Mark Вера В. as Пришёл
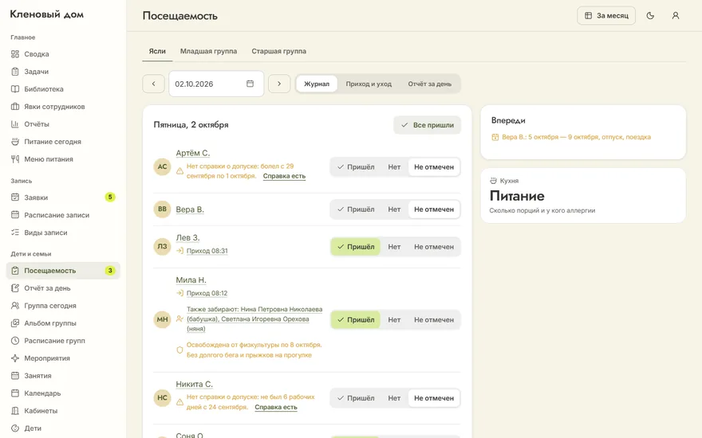 coord(356,209)
